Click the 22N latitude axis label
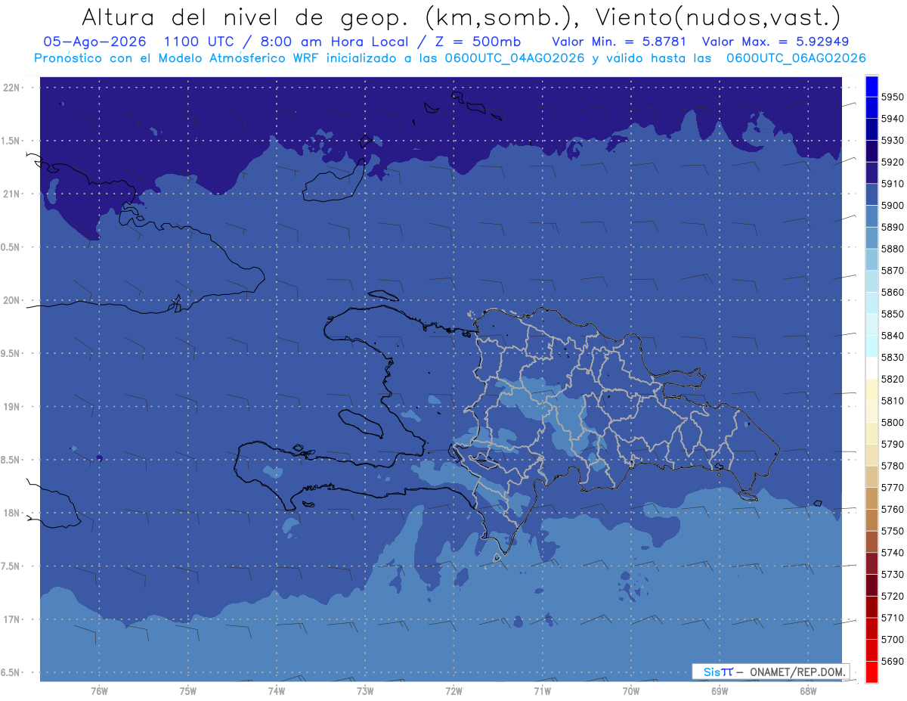The width and height of the screenshot is (907, 701). click(12, 88)
